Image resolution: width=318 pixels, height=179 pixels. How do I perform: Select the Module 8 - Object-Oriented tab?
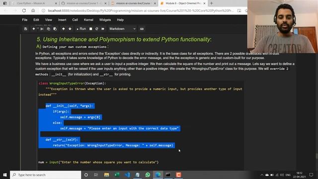[182, 3]
